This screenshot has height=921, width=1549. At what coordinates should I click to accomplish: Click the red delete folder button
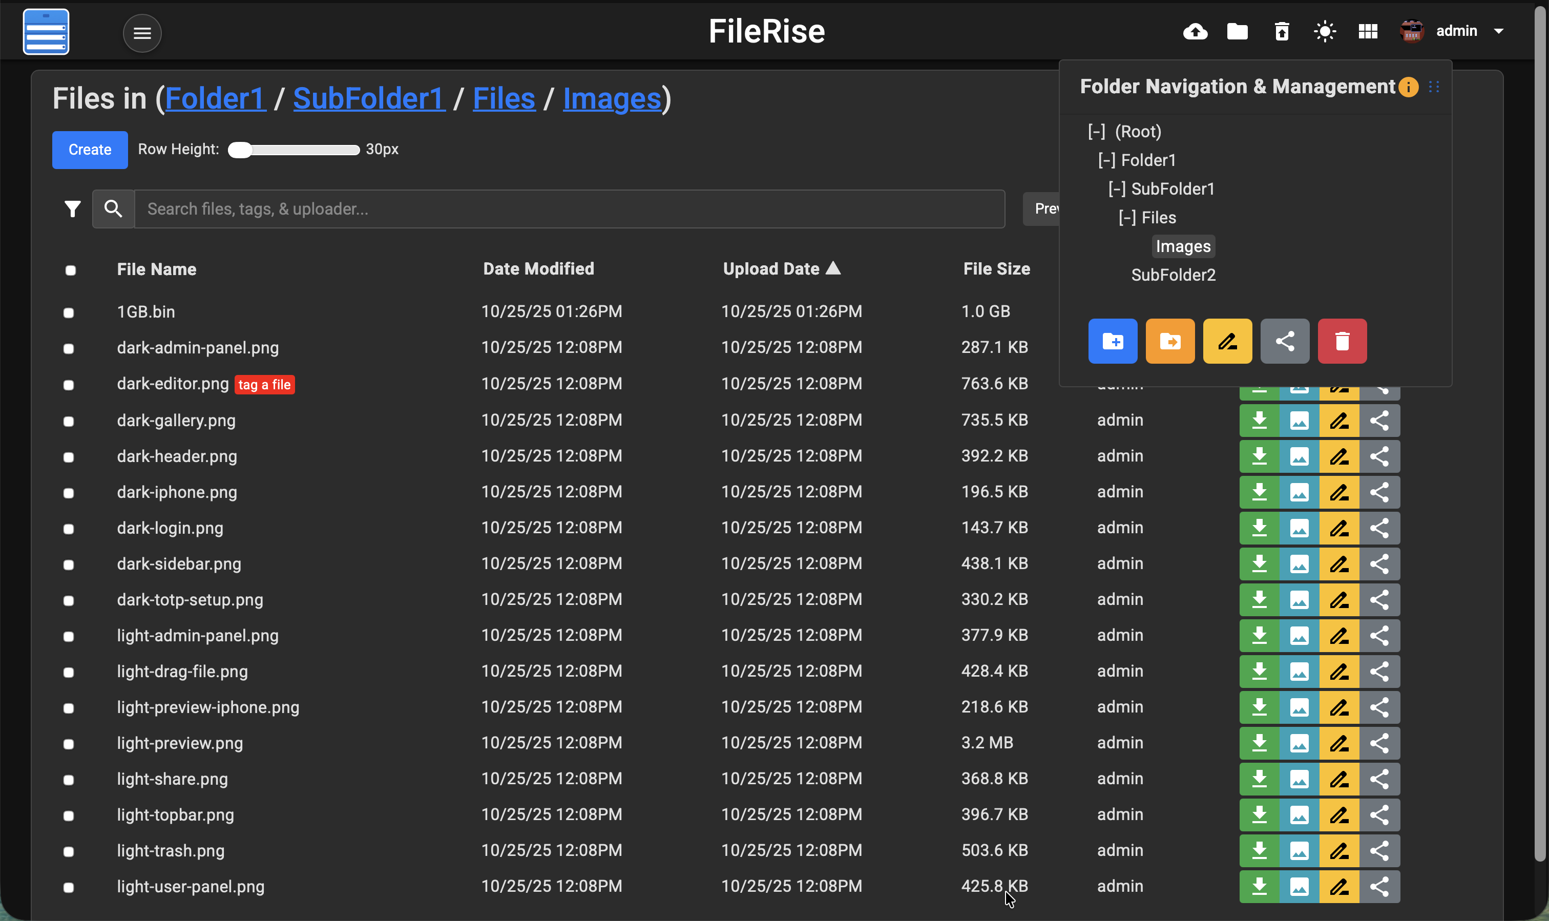(x=1342, y=341)
